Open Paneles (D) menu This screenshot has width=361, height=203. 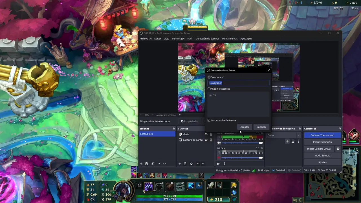tap(178, 39)
